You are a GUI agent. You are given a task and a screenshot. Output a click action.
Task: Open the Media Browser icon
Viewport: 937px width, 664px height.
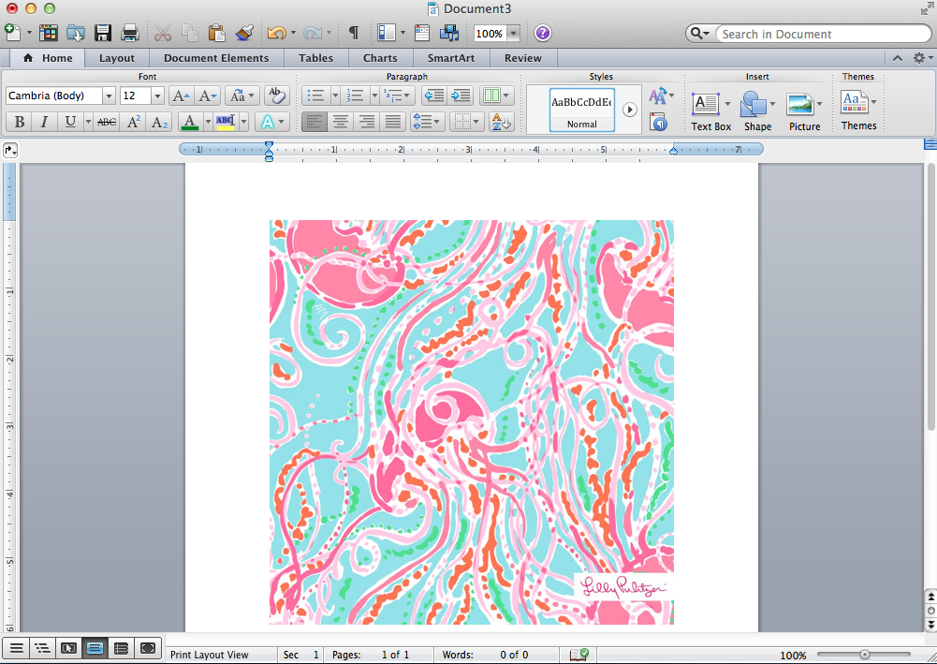pyautogui.click(x=449, y=33)
